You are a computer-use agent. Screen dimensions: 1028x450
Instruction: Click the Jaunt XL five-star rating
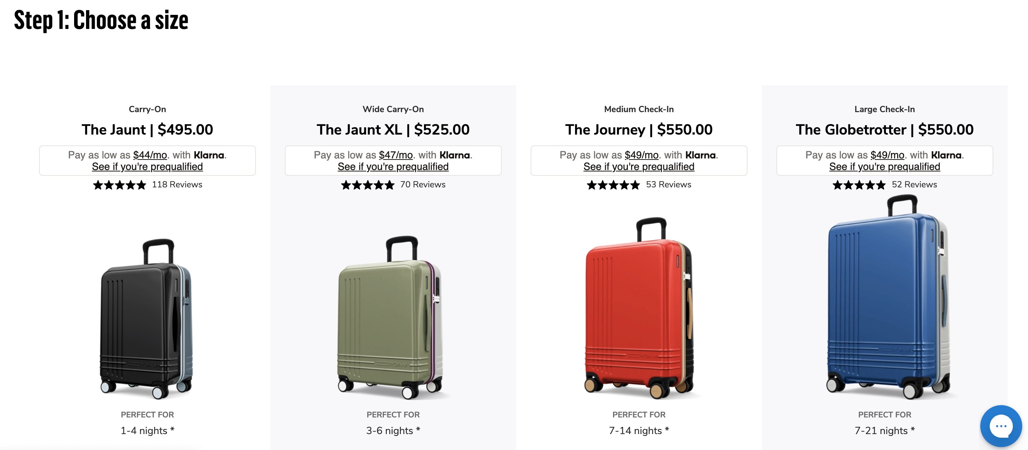[x=368, y=185]
